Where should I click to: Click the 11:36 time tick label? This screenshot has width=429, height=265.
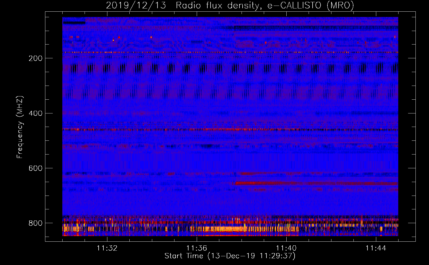click(x=197, y=248)
